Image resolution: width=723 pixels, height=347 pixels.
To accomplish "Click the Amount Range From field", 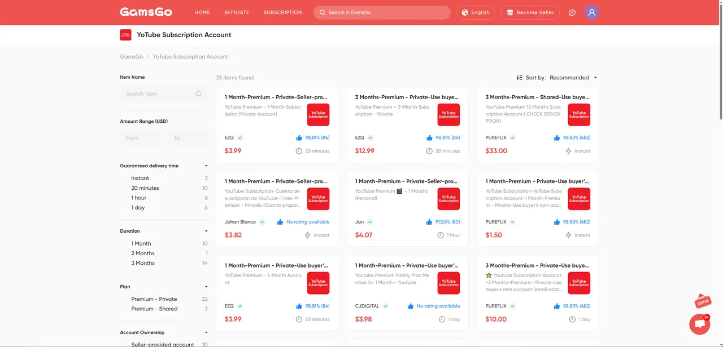I will click(140, 138).
